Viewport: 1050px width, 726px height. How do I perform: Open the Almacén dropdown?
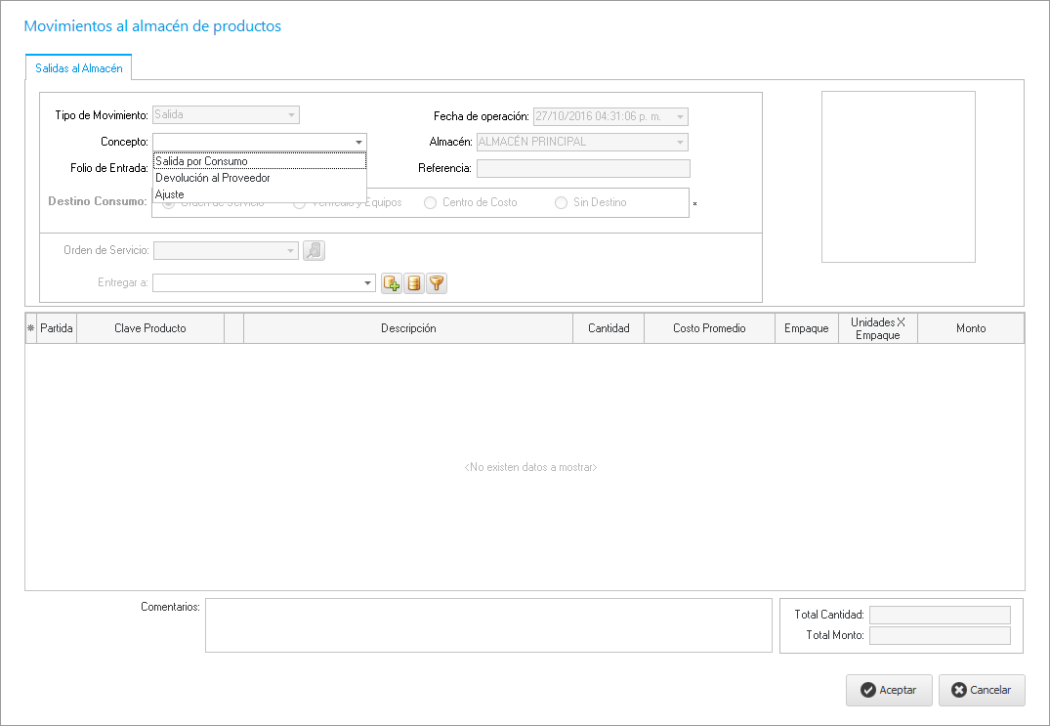pos(680,143)
